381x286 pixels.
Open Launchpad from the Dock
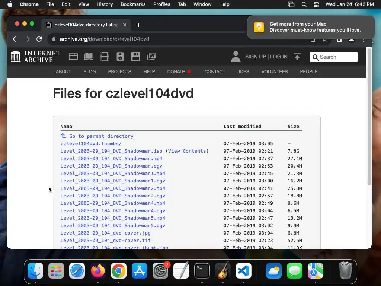tap(56, 271)
